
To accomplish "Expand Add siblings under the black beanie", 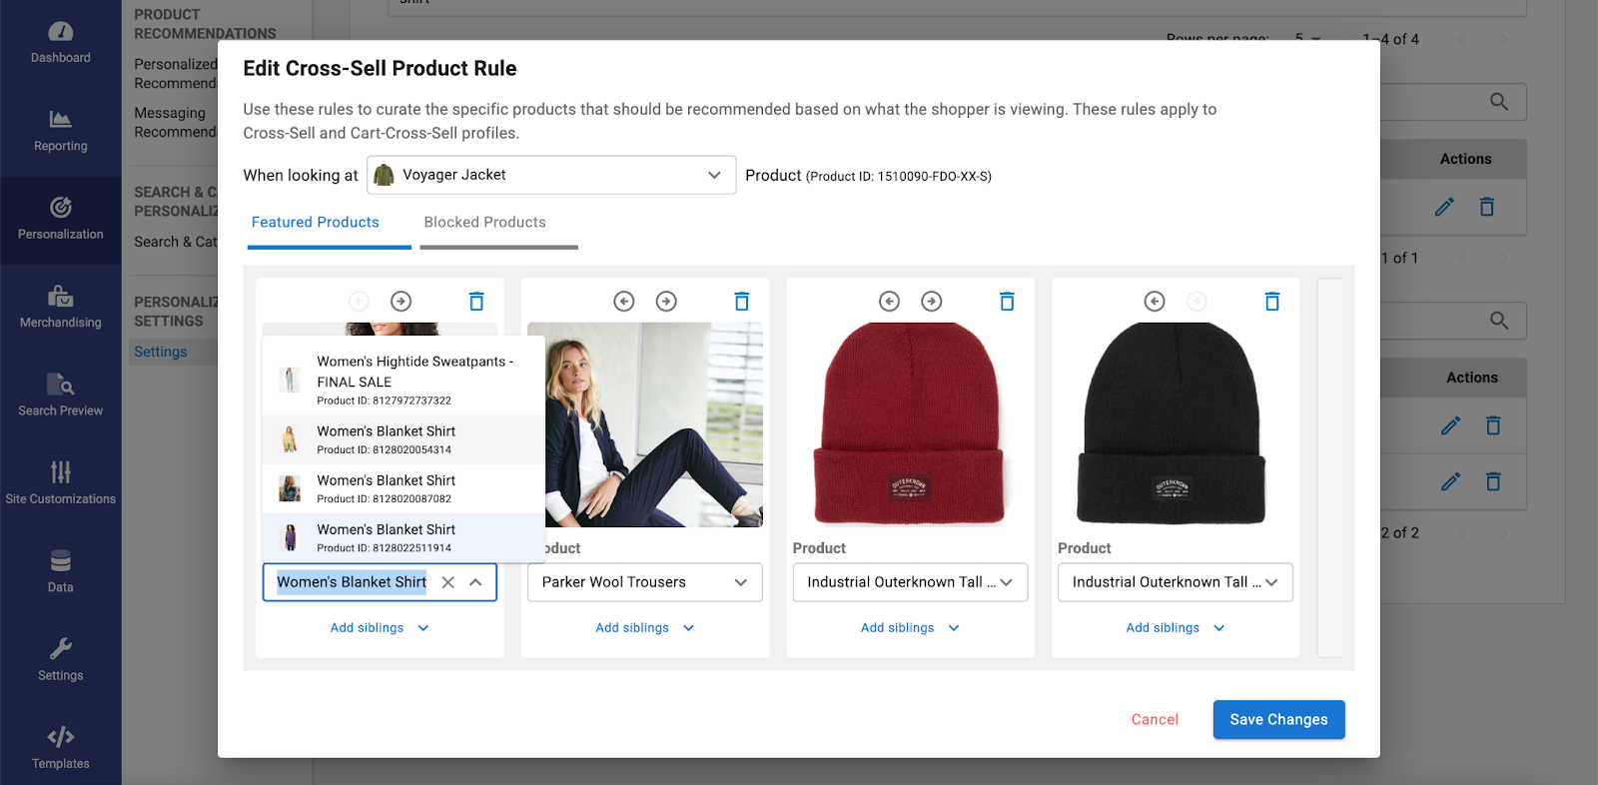I will tap(1176, 628).
